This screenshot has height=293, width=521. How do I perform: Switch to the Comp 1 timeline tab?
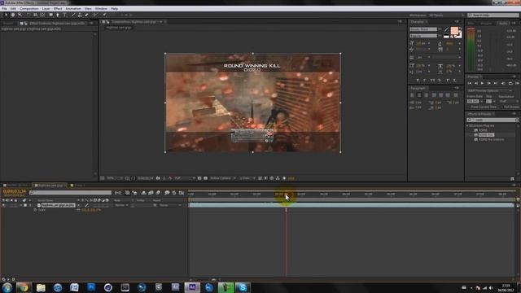click(77, 186)
